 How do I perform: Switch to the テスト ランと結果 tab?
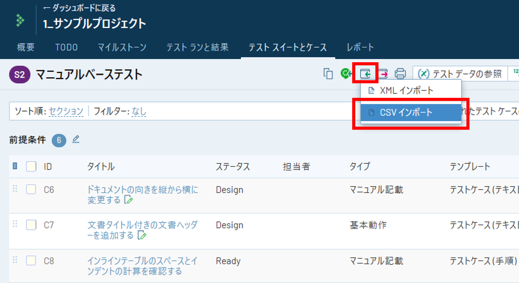pyautogui.click(x=197, y=47)
